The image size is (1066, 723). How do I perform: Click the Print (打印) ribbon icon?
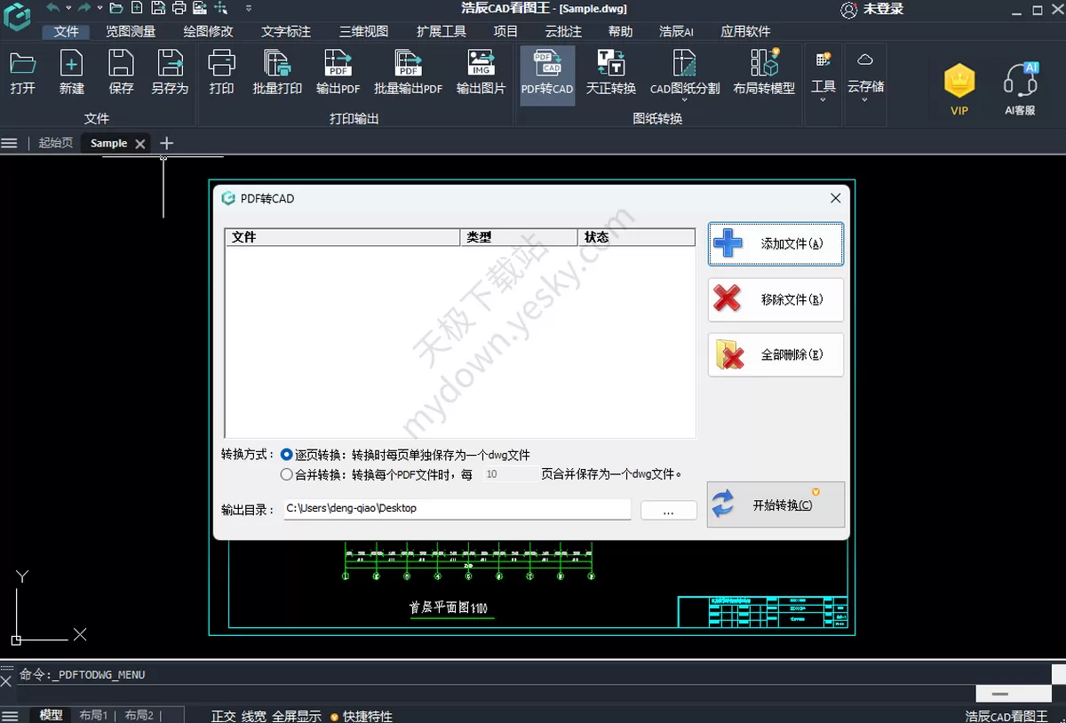click(221, 72)
